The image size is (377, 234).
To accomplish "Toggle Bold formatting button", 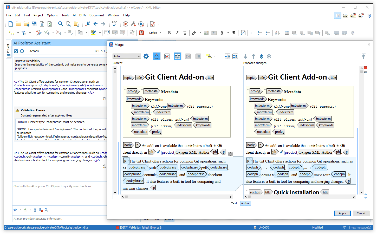I will click(170, 33).
